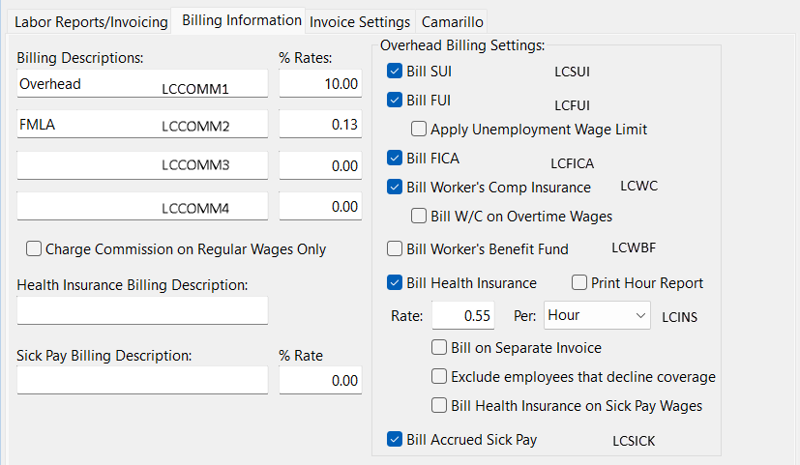Screen dimensions: 800x465
Task: Uncheck the Bill SUI checkbox
Action: point(395,72)
